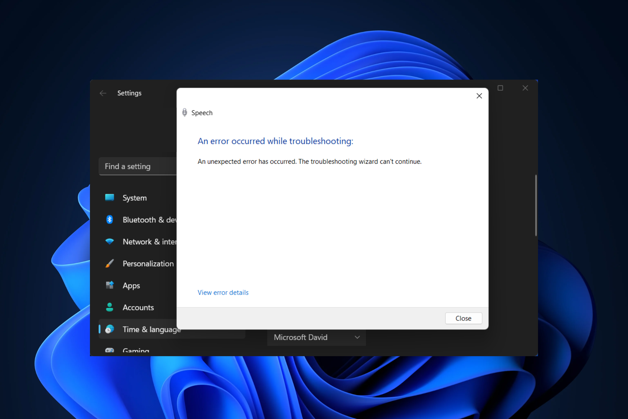Click the Find a setting search box
This screenshot has width=628, height=419.
(x=138, y=166)
